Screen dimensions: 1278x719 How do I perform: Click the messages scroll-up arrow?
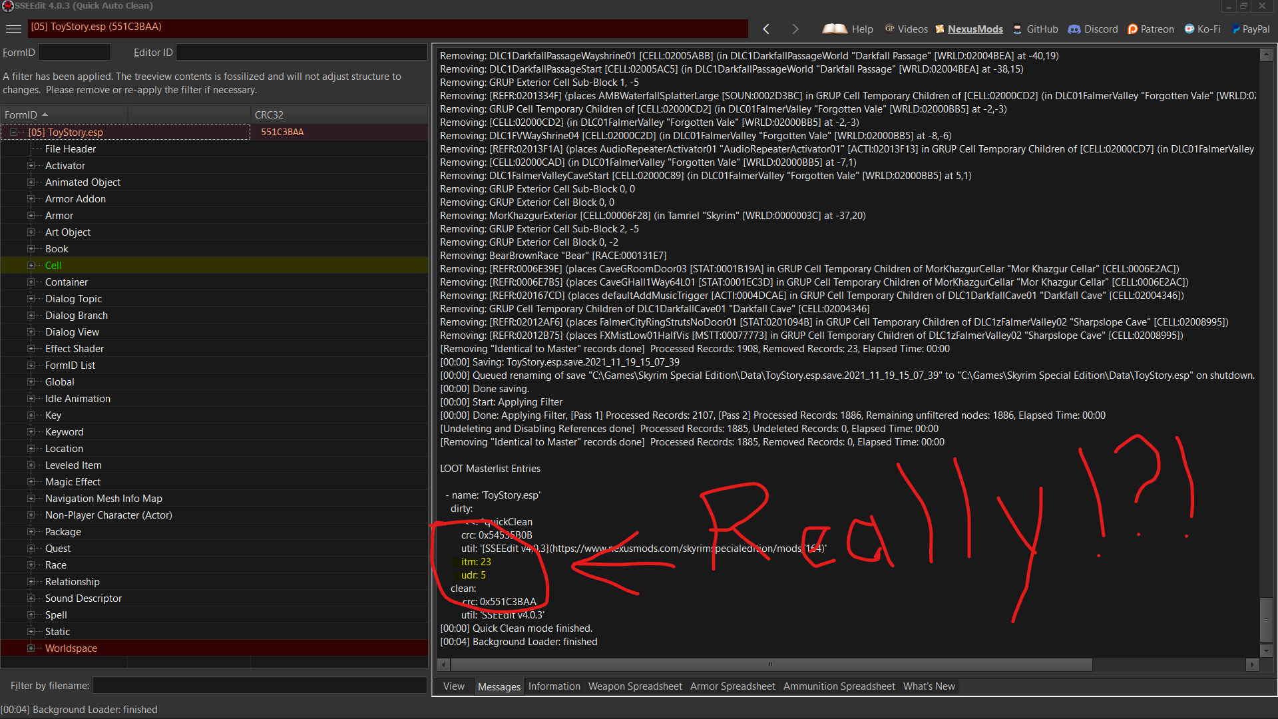coord(1266,55)
